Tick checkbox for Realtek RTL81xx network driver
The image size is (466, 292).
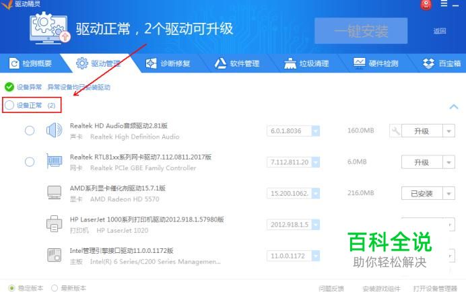[30, 162]
